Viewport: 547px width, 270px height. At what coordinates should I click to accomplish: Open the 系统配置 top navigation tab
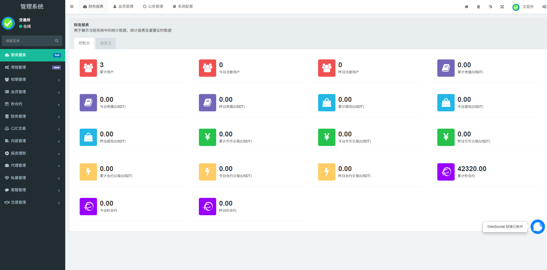pos(183,7)
